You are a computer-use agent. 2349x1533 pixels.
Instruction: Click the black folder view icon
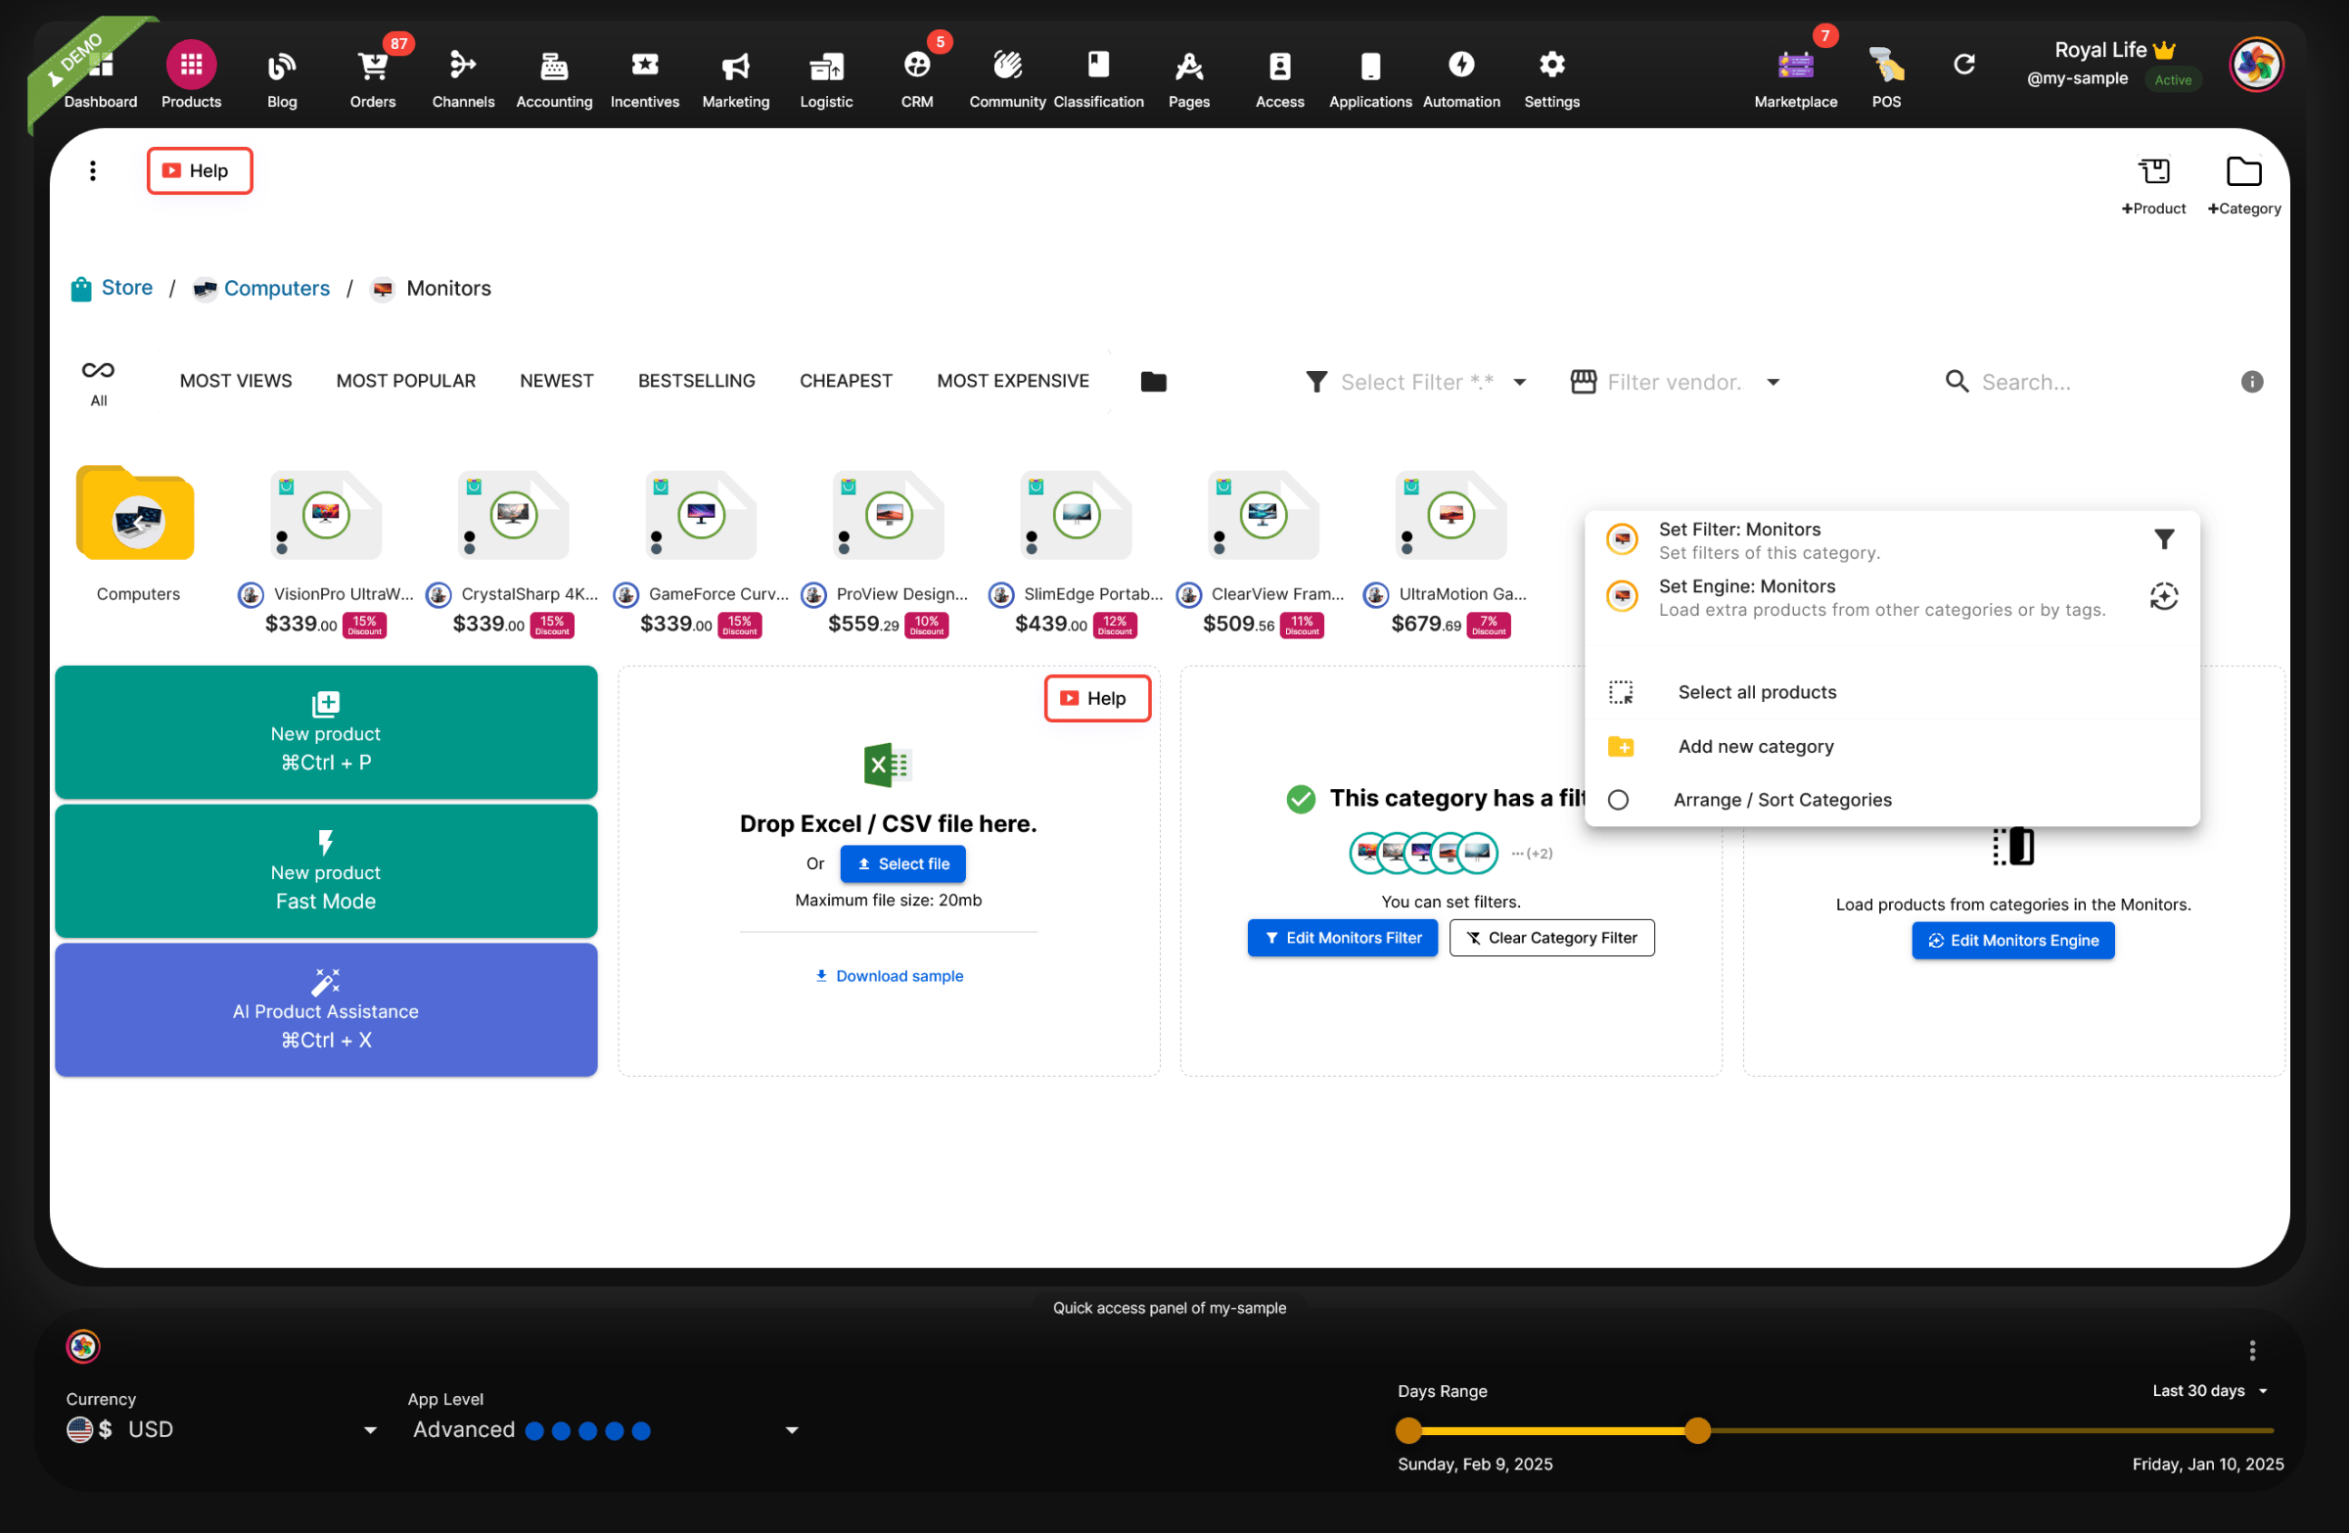(1153, 382)
